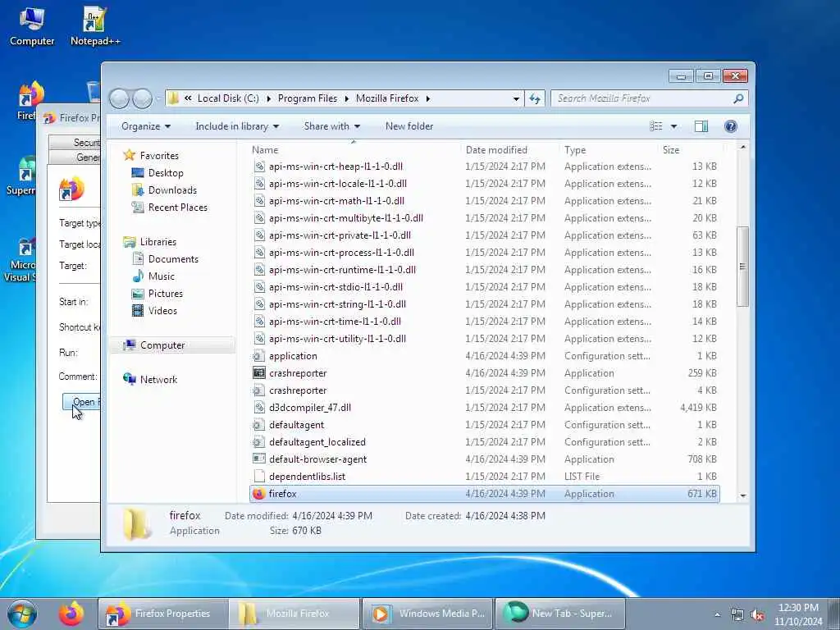Screen dimensions: 840x630
Task: Expand the Program Files breadcrumb arrow
Action: [347, 98]
